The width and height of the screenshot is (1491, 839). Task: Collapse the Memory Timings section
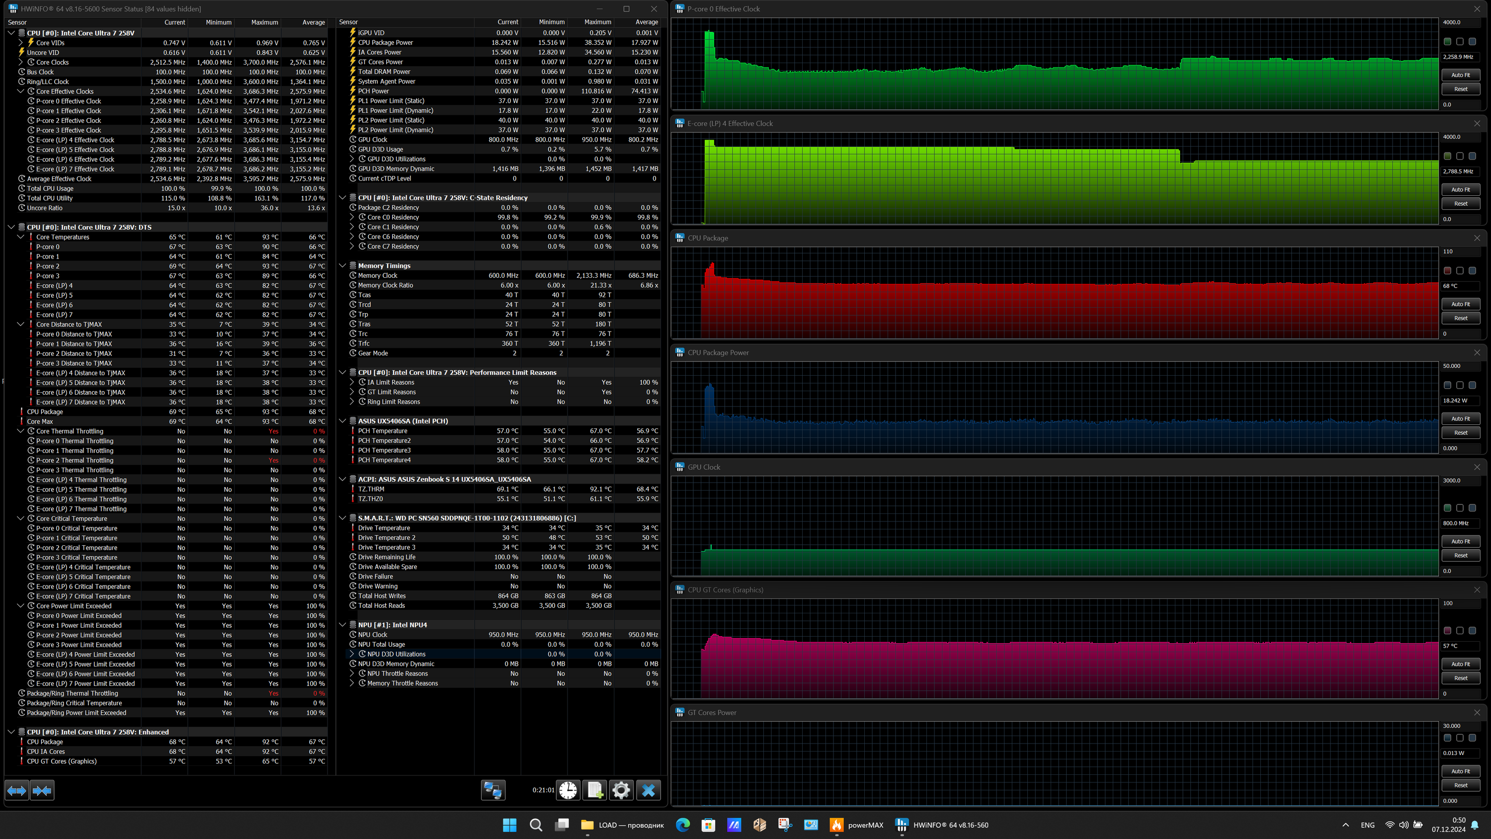click(342, 266)
